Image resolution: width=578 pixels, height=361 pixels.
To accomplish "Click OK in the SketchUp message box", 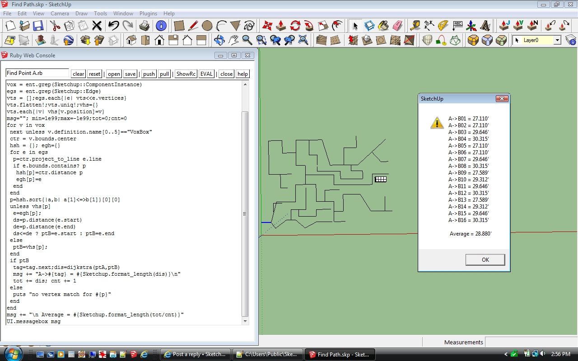I will (x=485, y=259).
